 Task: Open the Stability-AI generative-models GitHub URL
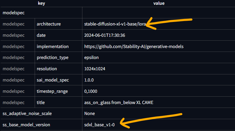[x=134, y=47]
